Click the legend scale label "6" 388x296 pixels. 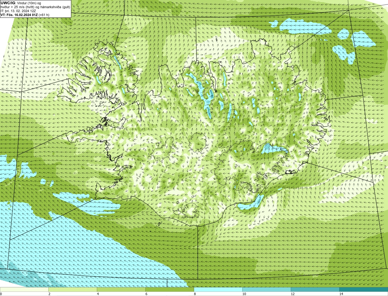pyautogui.click(x=146, y=294)
